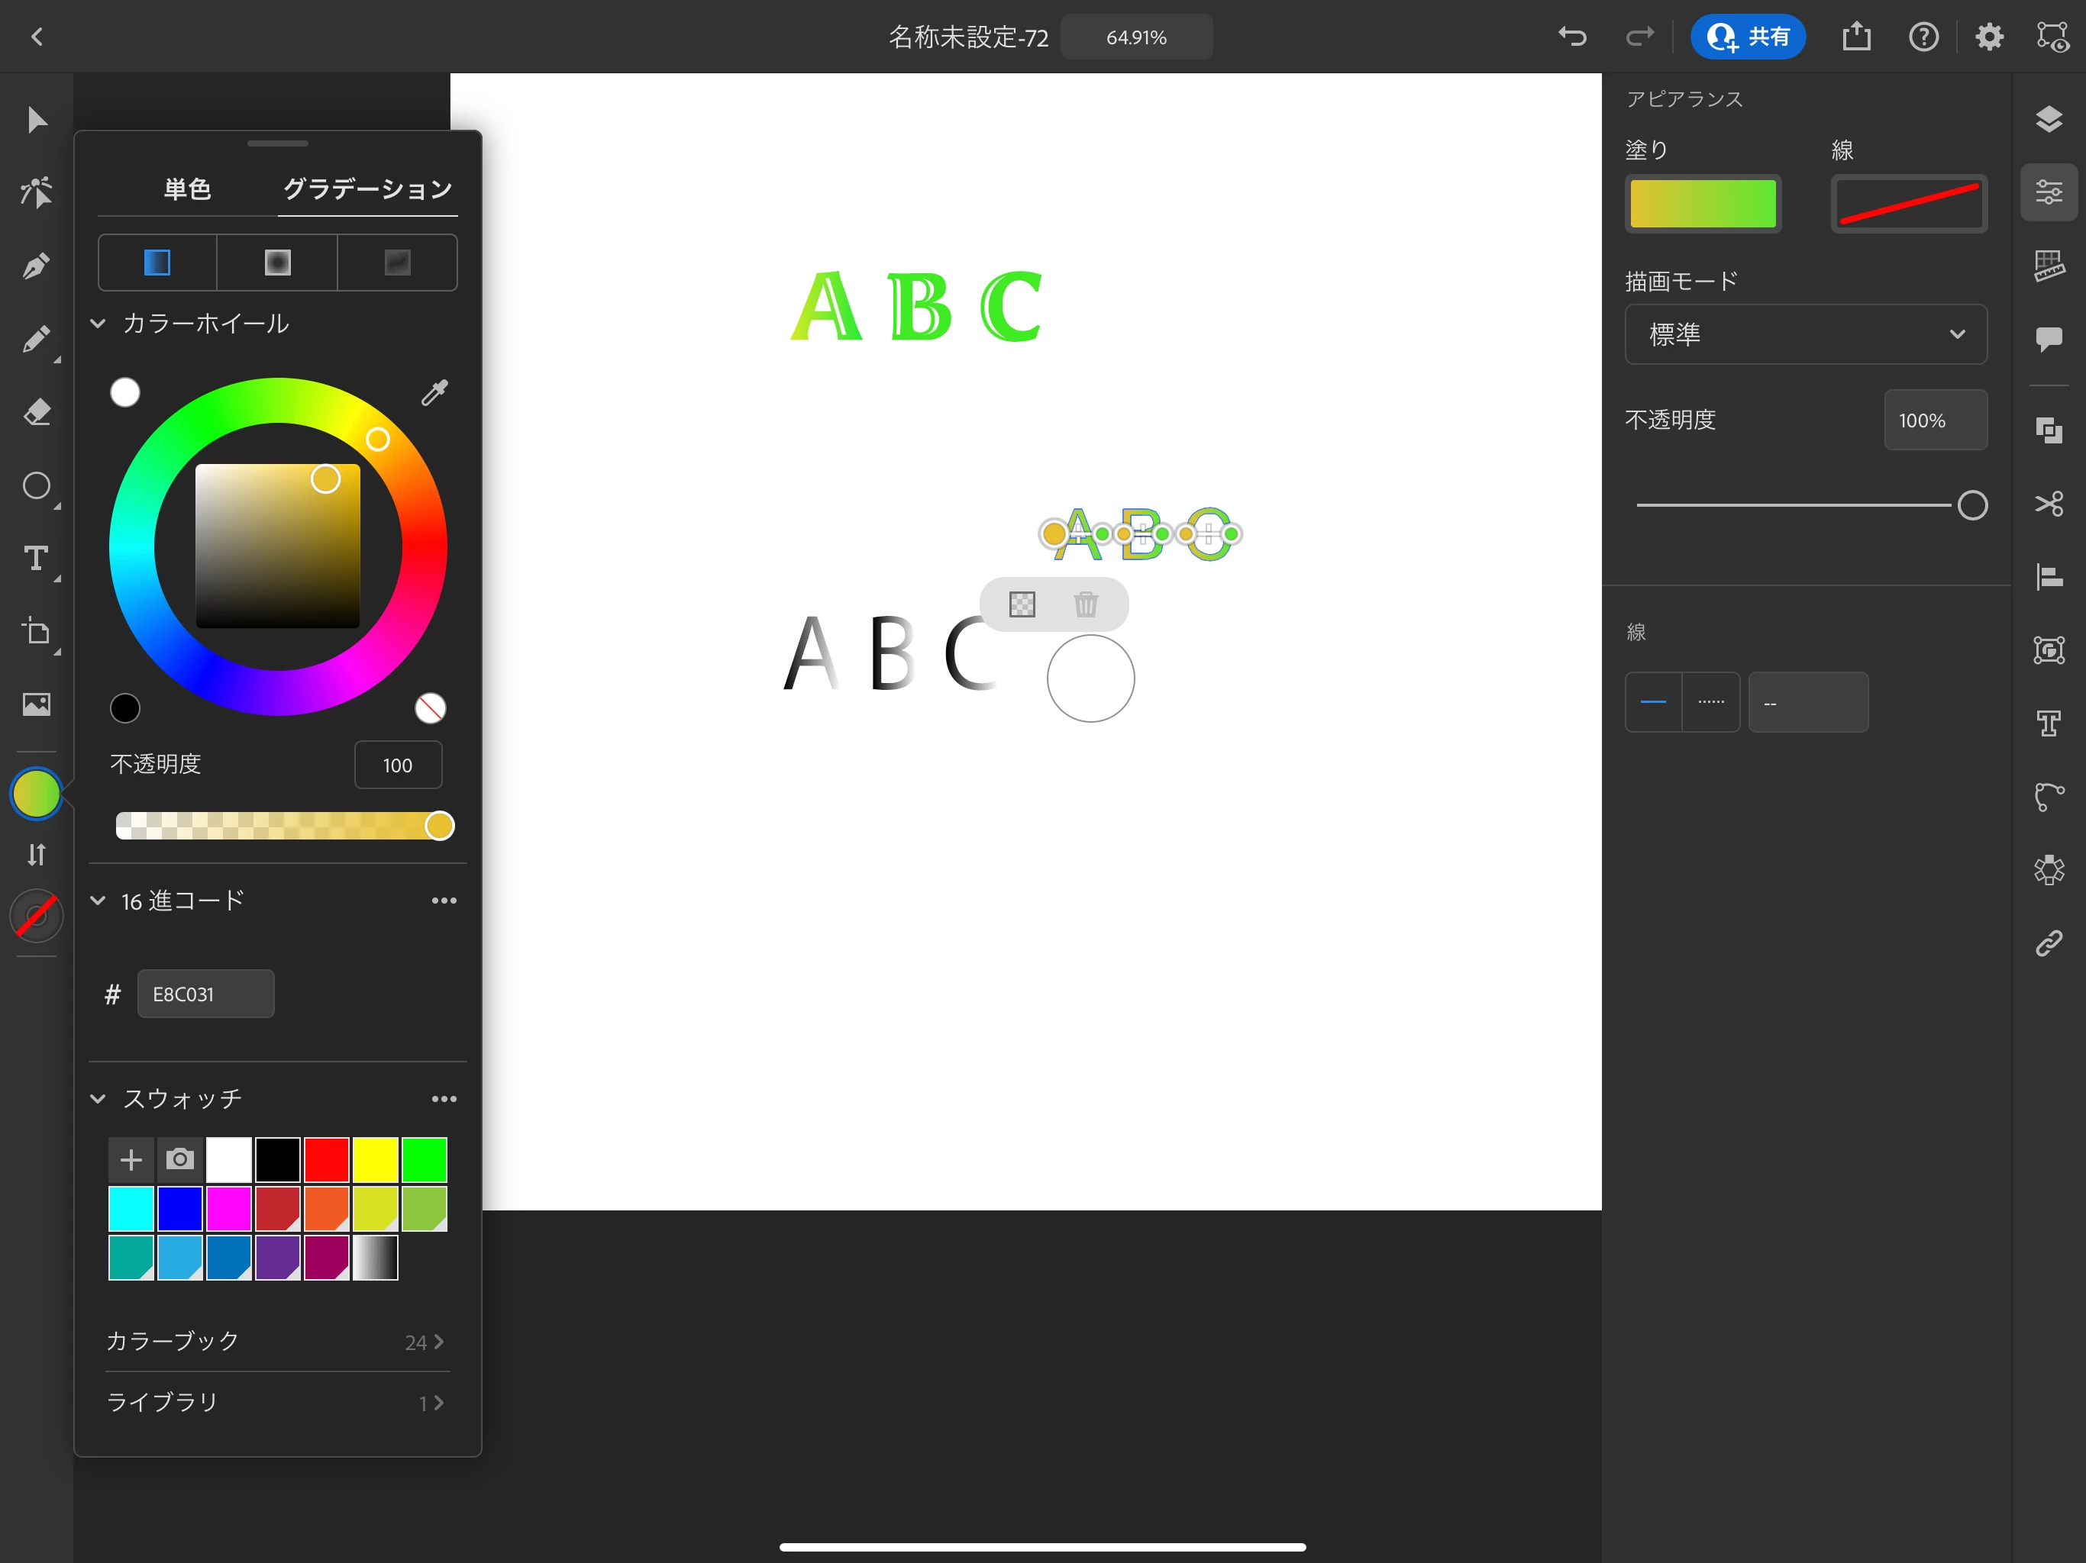Select the Eraser tool

tap(36, 412)
